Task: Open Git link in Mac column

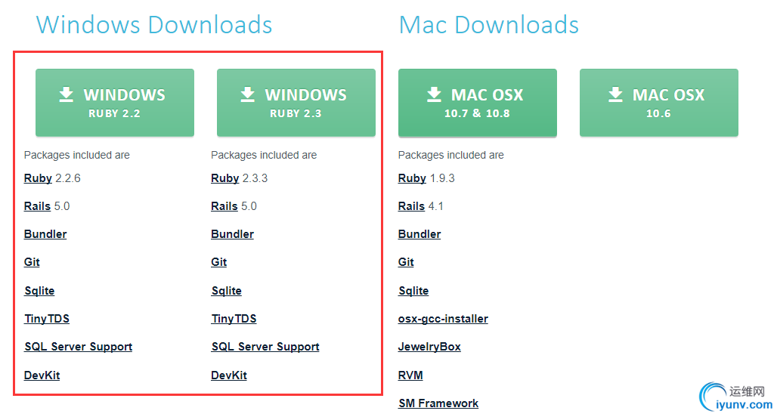Action: coord(406,262)
